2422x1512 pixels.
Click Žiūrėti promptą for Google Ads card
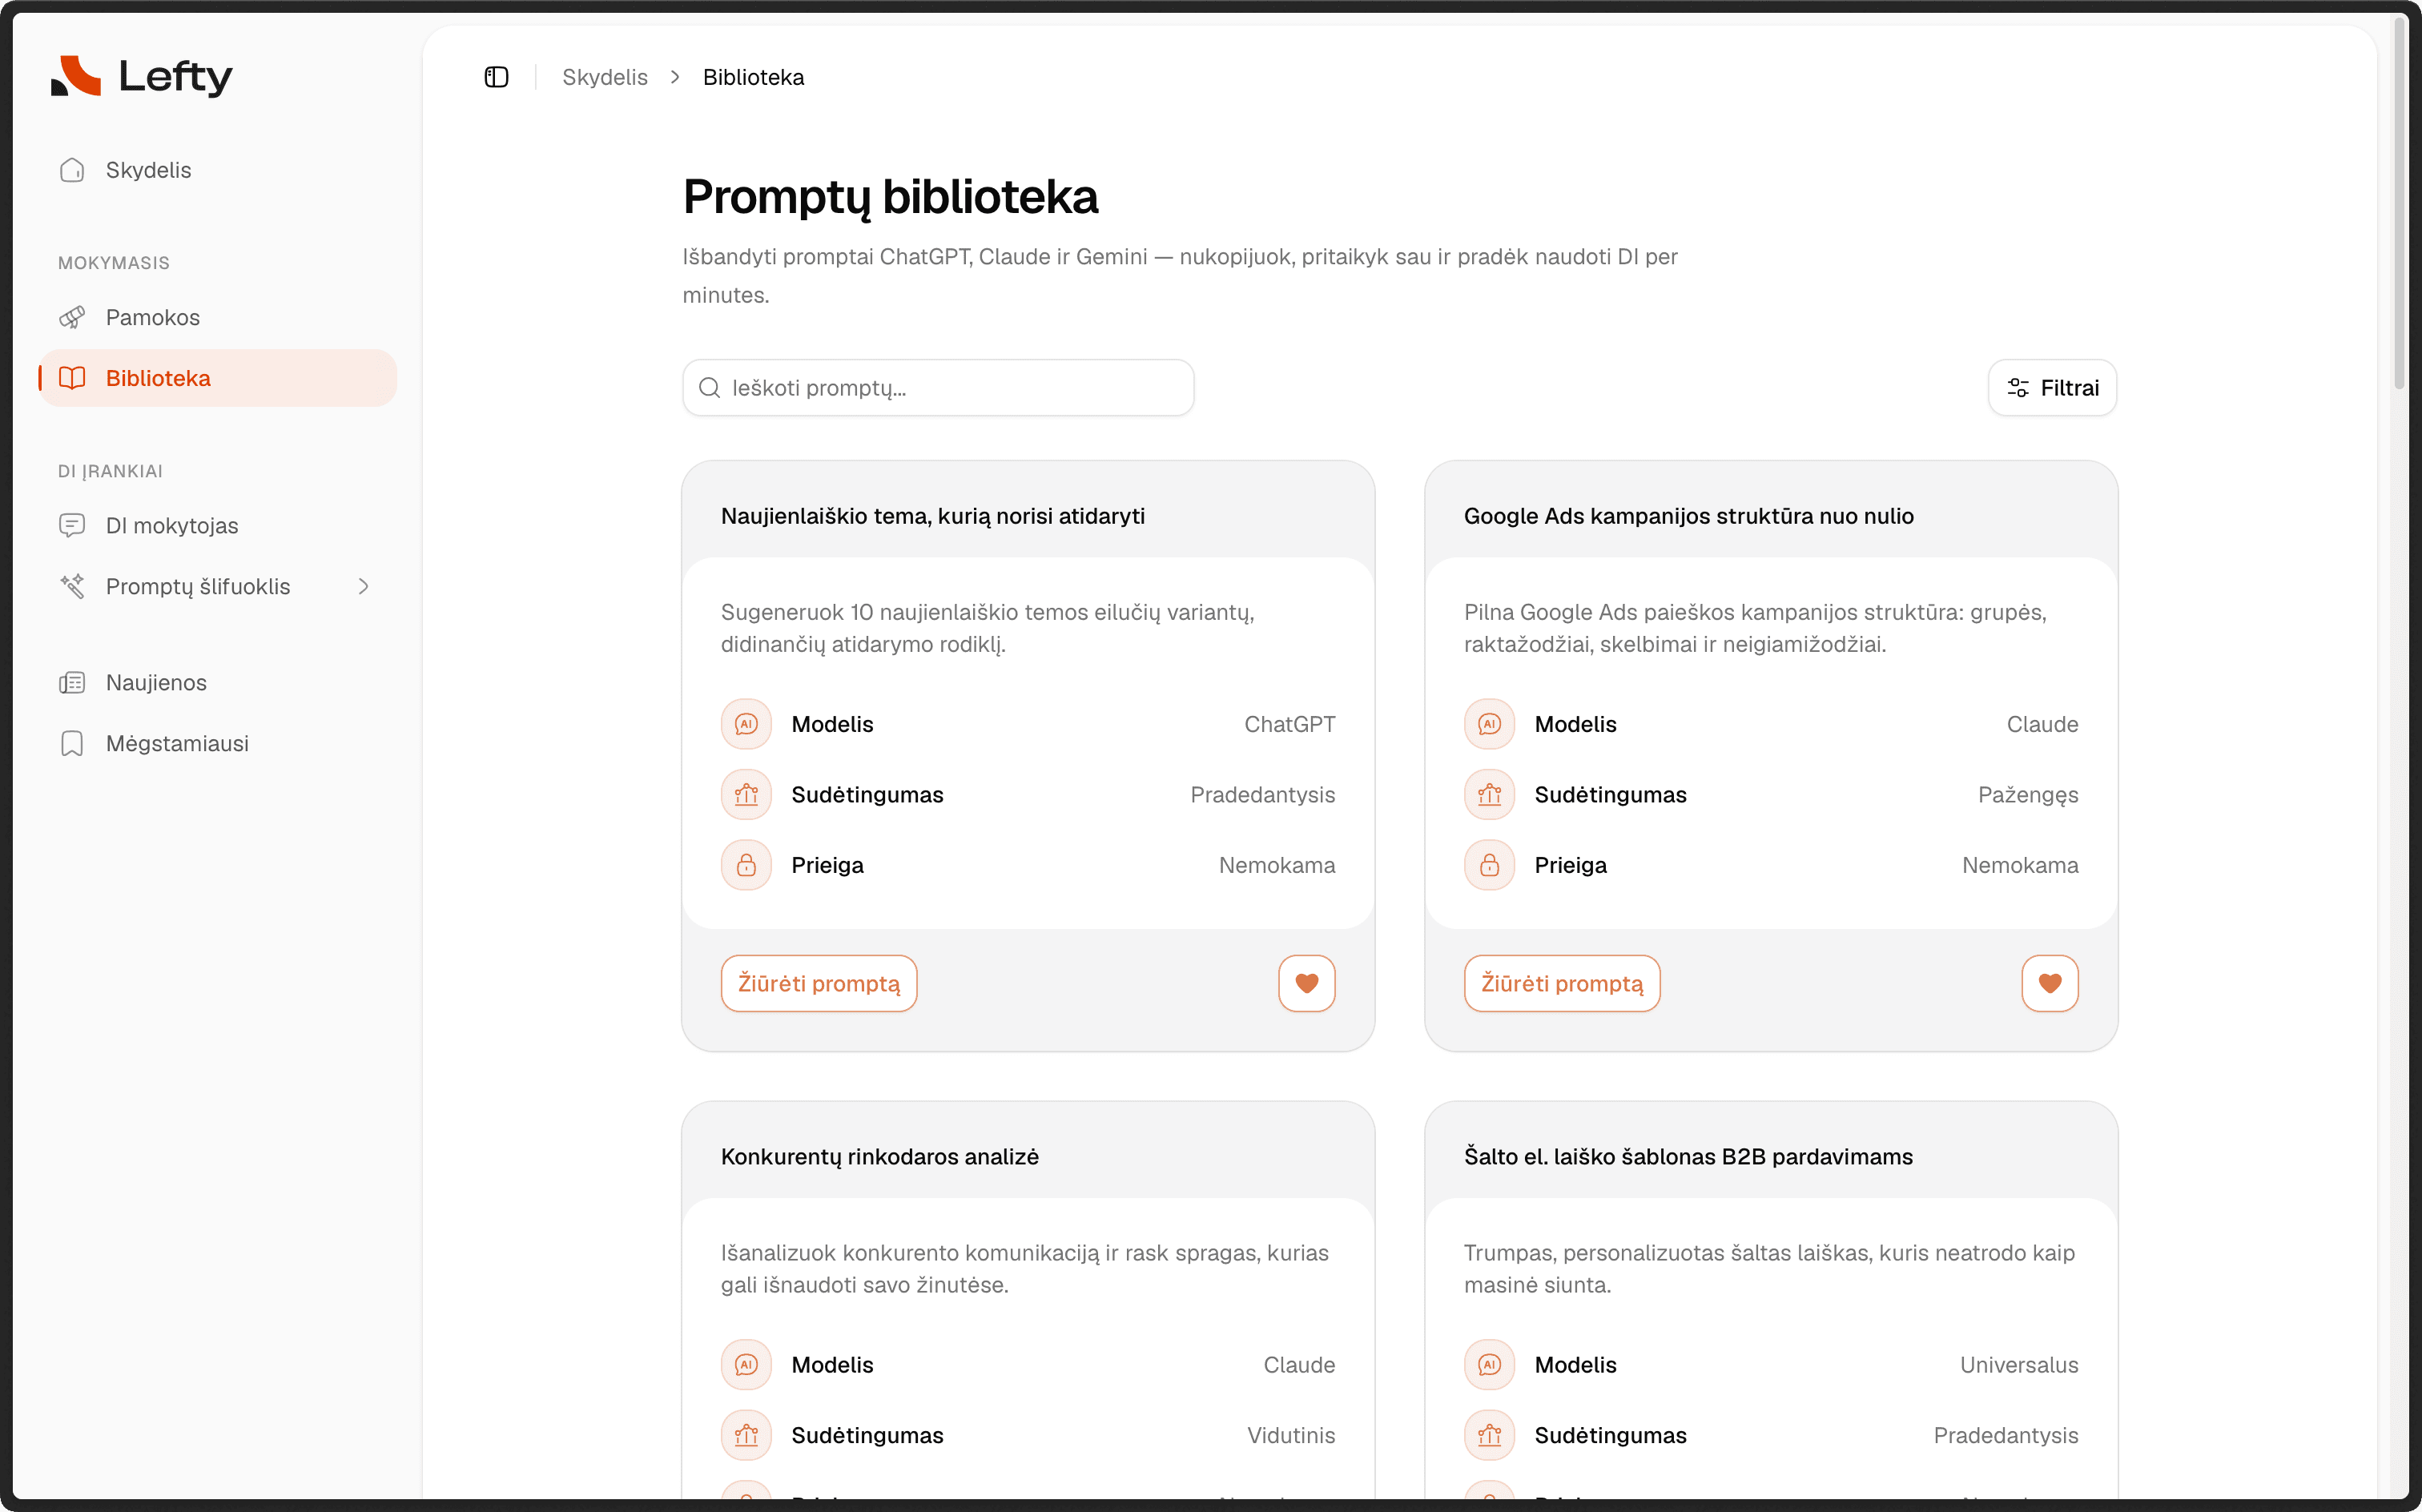tap(1561, 983)
